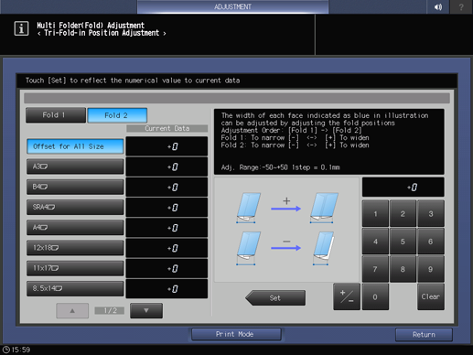Open Print Mode
Screen dimensions: 473x355
[236, 334]
